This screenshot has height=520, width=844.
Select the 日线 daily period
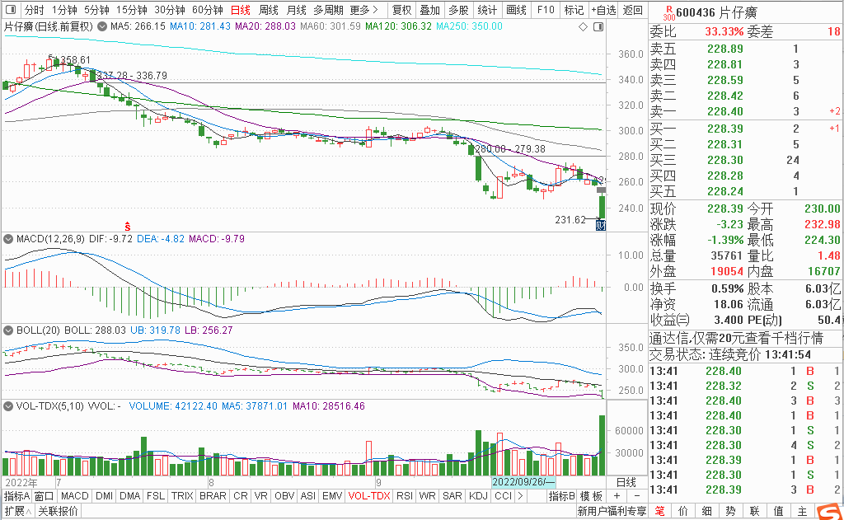coord(240,10)
